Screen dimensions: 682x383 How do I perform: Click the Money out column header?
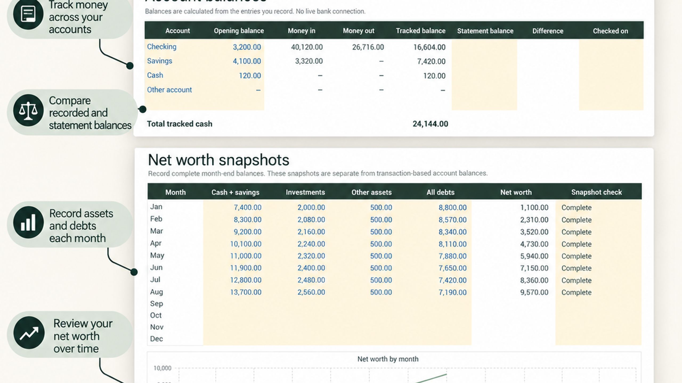point(359,31)
